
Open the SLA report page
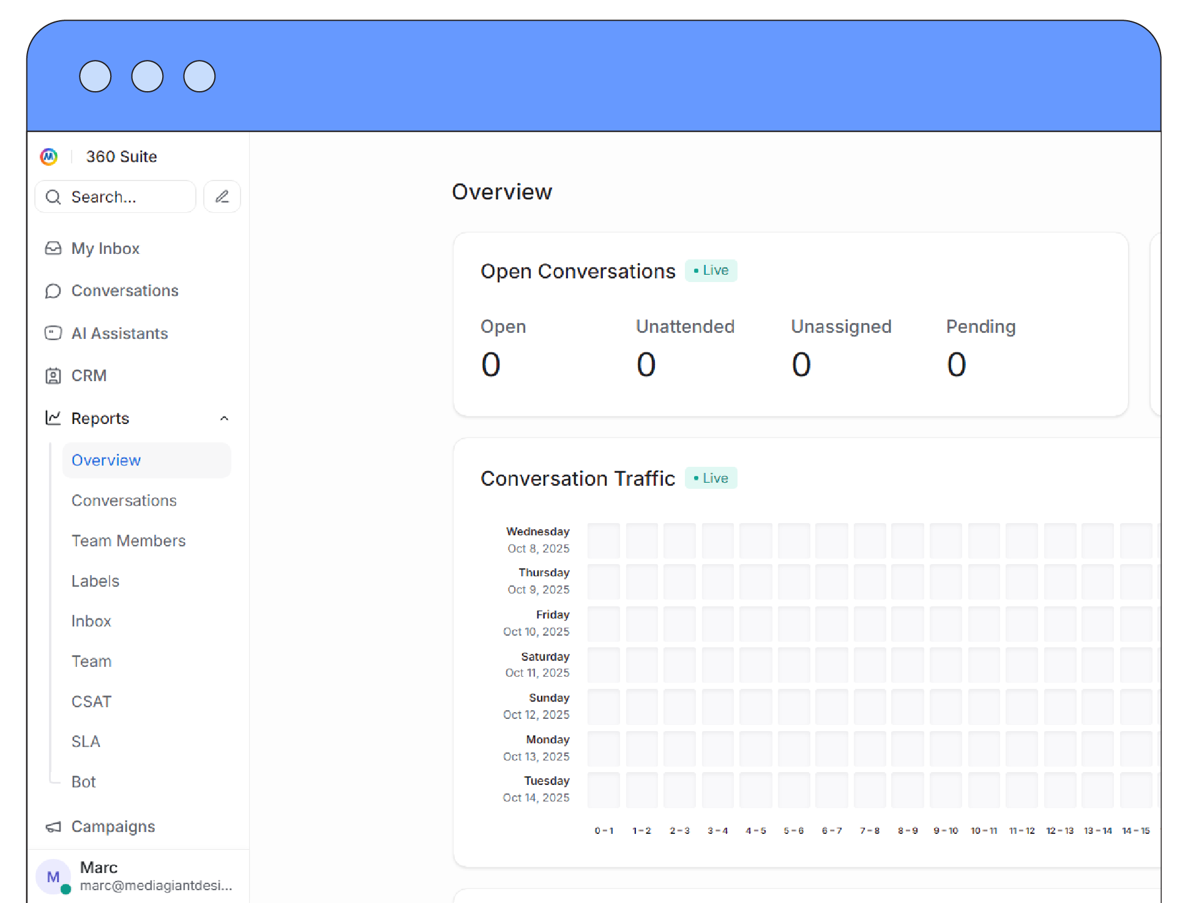[x=86, y=741]
